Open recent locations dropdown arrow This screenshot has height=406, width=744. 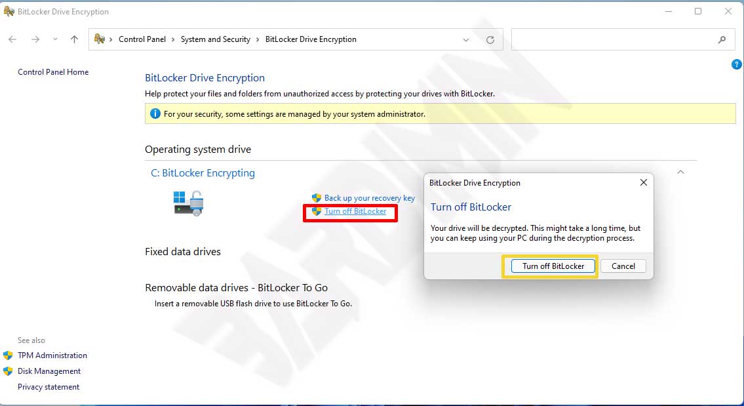[55, 39]
